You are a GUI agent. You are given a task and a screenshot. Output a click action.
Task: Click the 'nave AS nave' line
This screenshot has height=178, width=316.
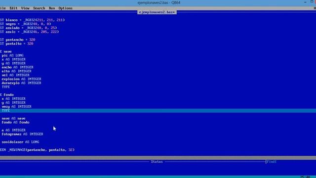click(x=13, y=119)
